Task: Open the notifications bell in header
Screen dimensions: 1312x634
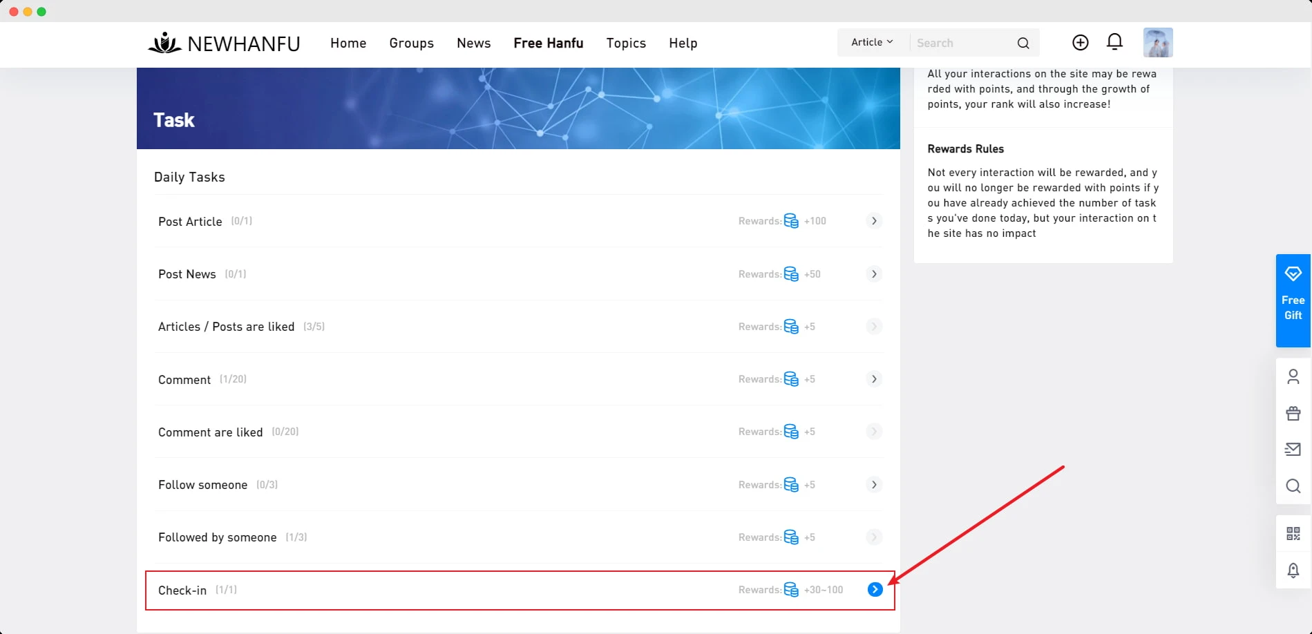Action: pyautogui.click(x=1114, y=42)
